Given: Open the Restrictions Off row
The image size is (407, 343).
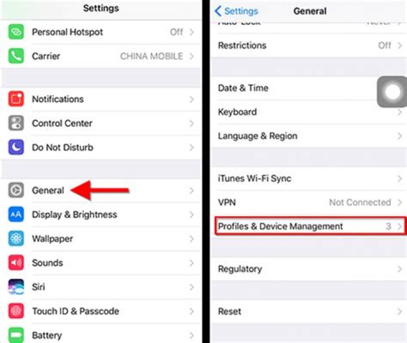Looking at the screenshot, I should click(309, 46).
